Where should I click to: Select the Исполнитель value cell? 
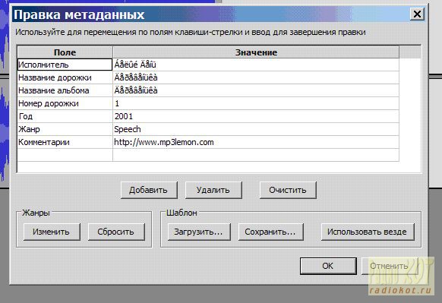click(256, 65)
